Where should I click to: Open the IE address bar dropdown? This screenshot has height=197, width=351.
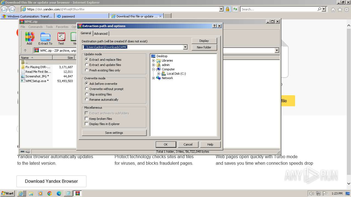click(x=221, y=9)
